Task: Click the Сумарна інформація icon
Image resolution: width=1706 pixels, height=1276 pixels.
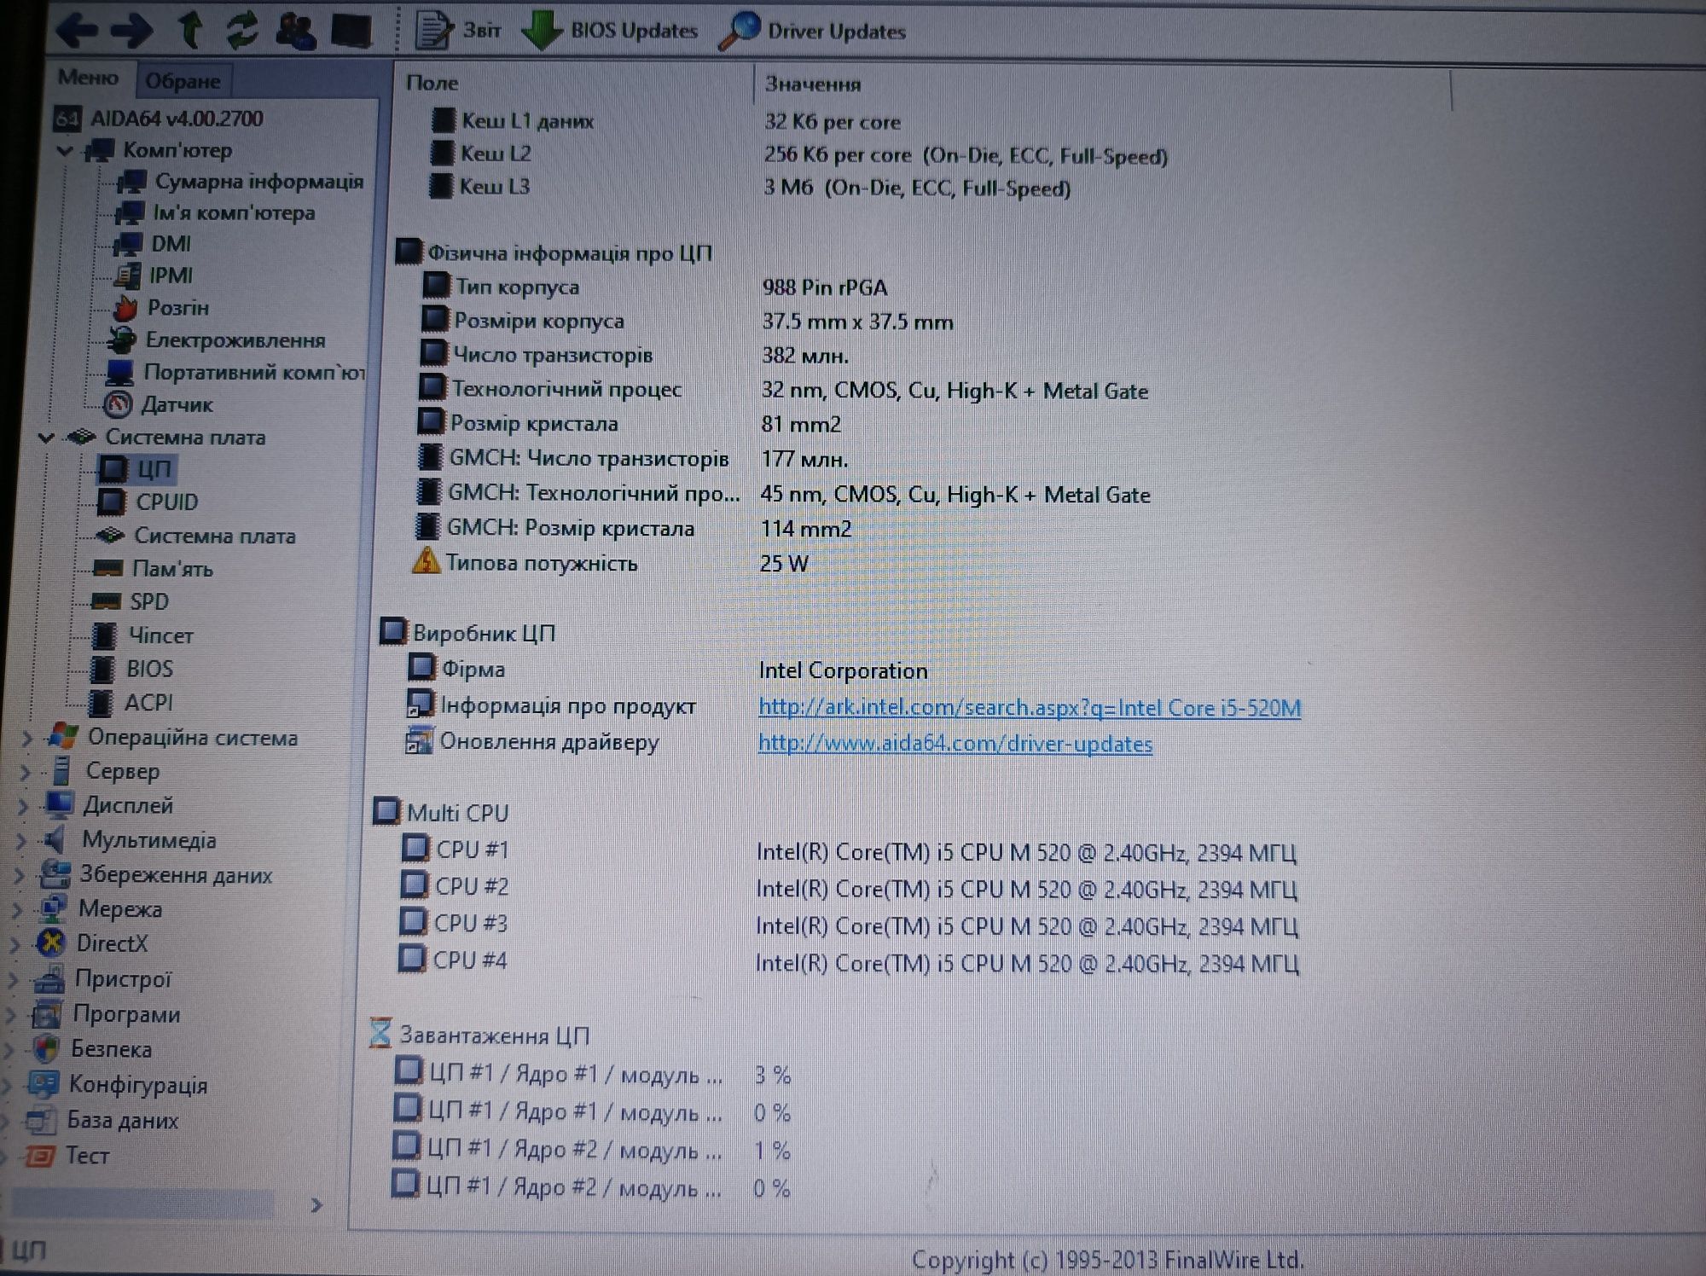Action: tap(131, 182)
